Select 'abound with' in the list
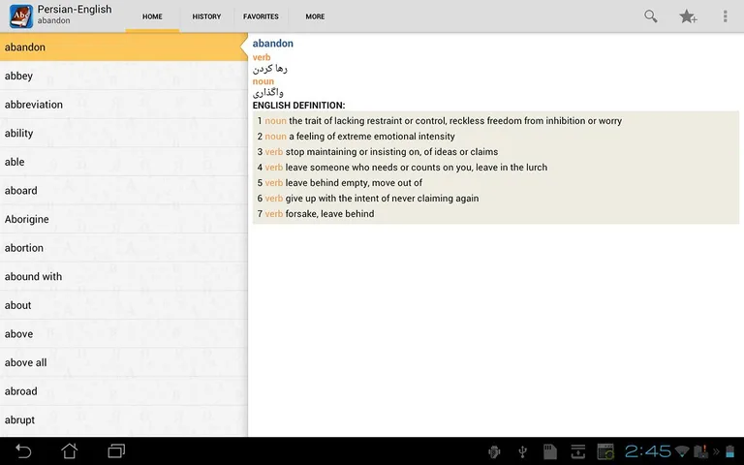This screenshot has width=744, height=465. point(124,277)
